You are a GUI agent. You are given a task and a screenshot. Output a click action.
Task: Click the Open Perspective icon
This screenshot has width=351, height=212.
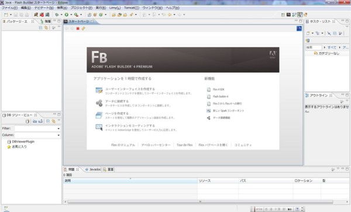[283, 15]
